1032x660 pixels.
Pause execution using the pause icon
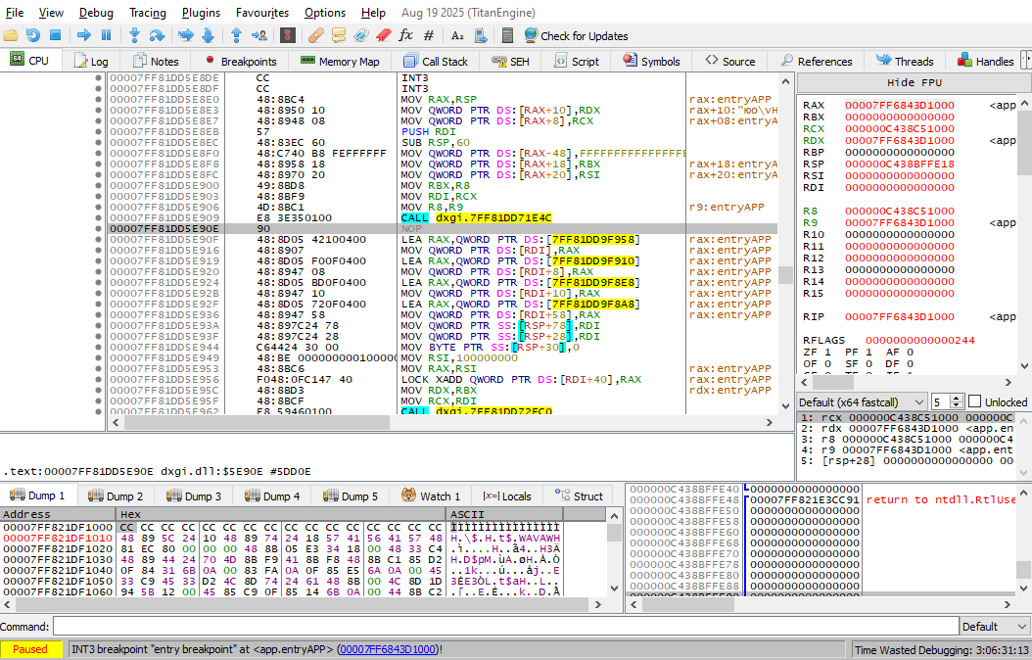(x=106, y=35)
